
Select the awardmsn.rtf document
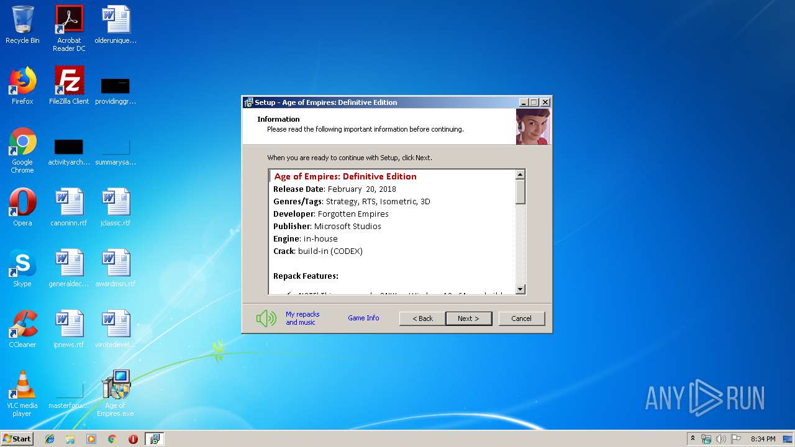[116, 268]
